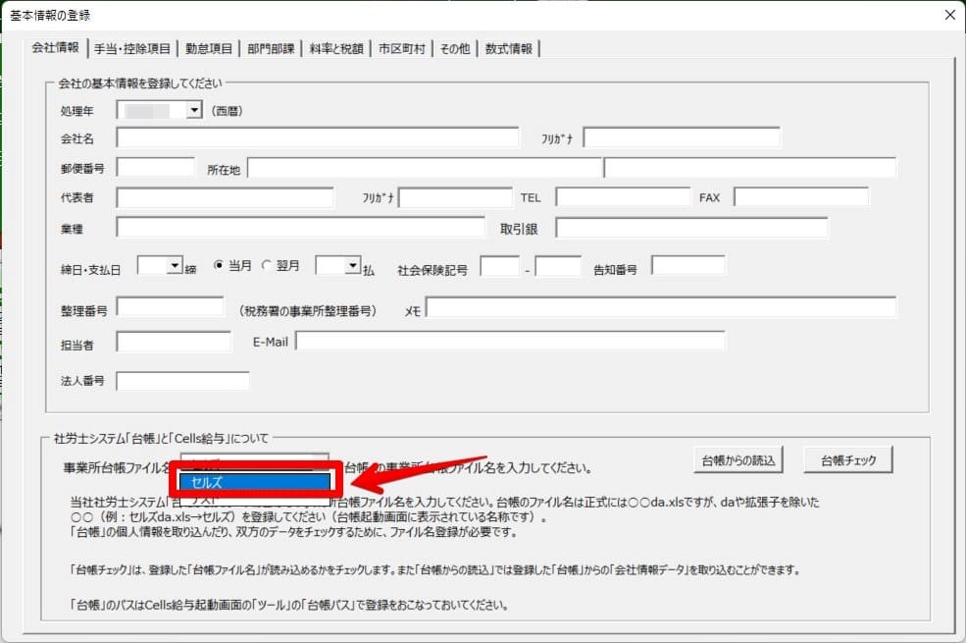
Task: Switch to the 手当・控除項目 tab
Action: tap(132, 48)
